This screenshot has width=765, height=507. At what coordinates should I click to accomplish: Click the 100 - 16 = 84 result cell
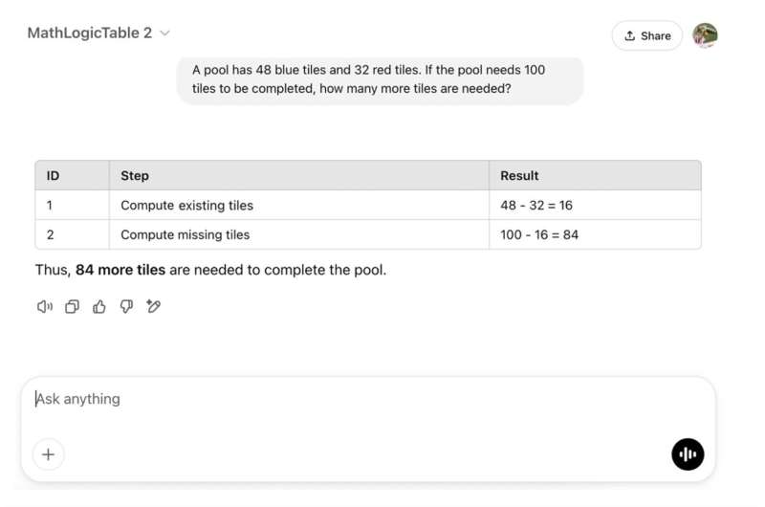539,235
